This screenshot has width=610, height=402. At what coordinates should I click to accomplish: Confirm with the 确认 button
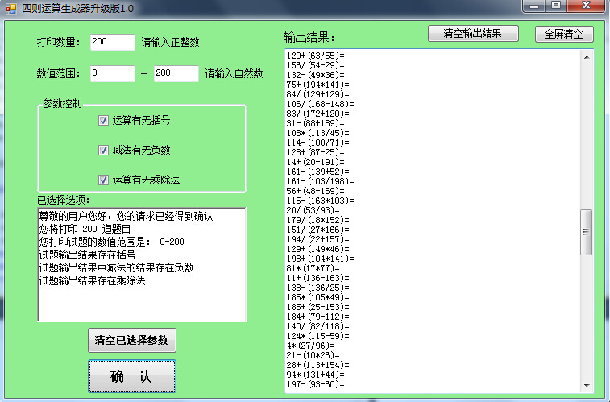(x=132, y=376)
